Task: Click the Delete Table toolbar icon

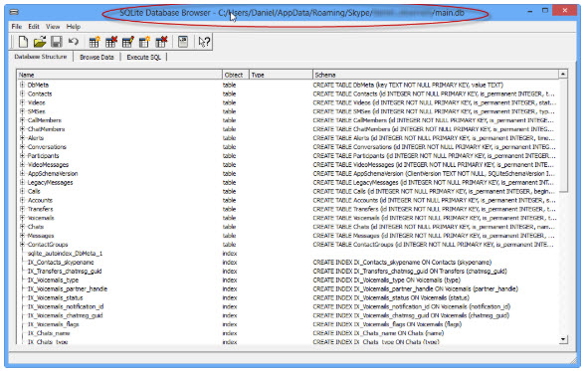Action: point(111,42)
